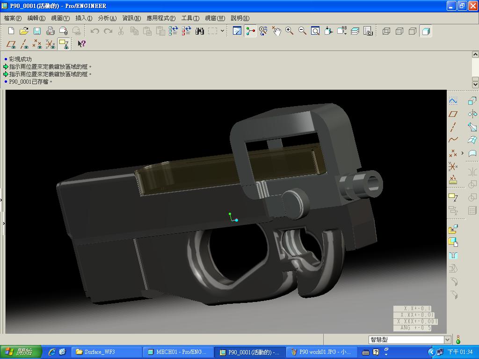Screen dimensions: 479x359
Task: Refit the model to the window
Action: click(315, 31)
